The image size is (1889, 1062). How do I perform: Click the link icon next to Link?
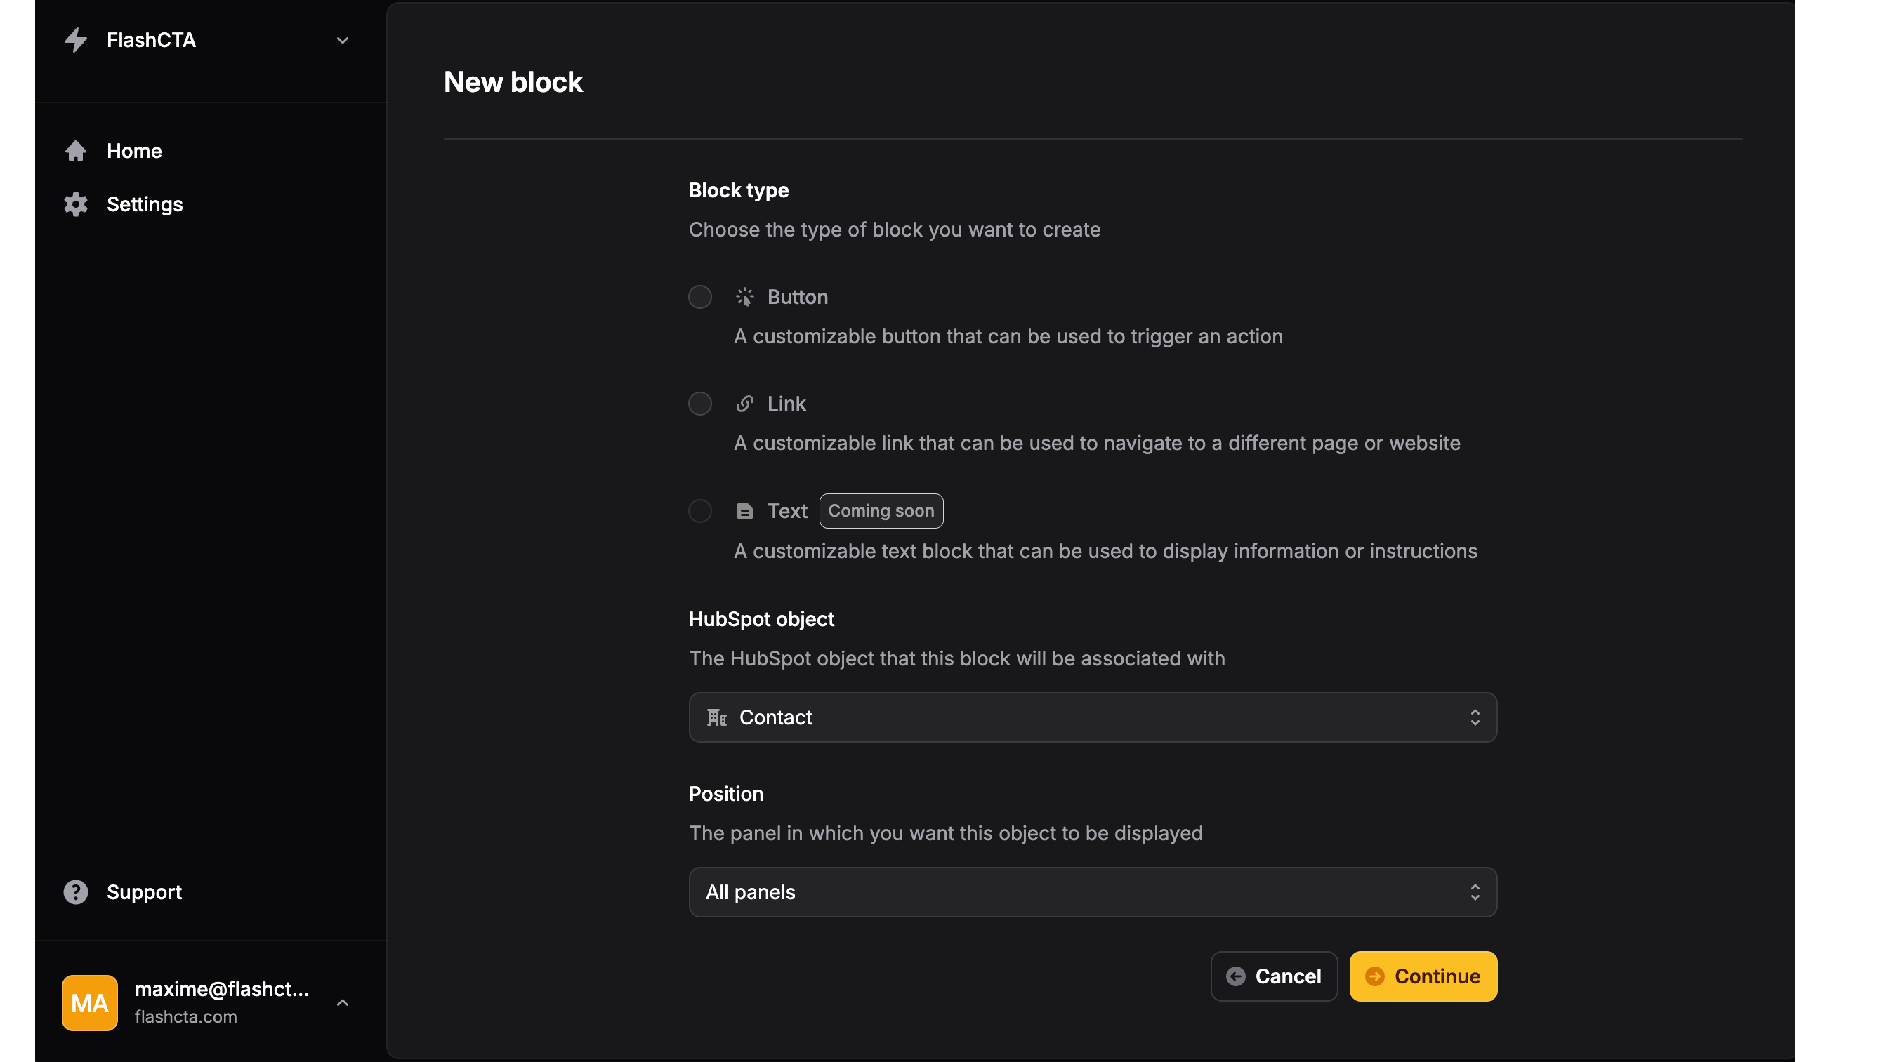coord(745,403)
